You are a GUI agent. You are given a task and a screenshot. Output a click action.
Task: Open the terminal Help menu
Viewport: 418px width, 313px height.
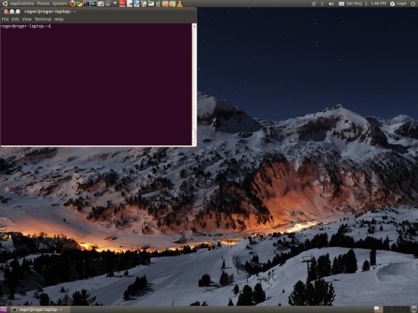point(59,19)
